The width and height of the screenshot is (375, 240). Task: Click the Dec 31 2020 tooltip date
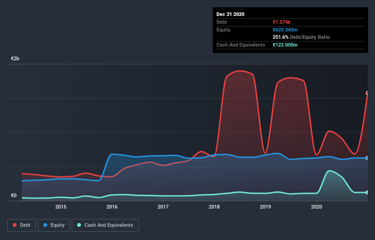(230, 14)
